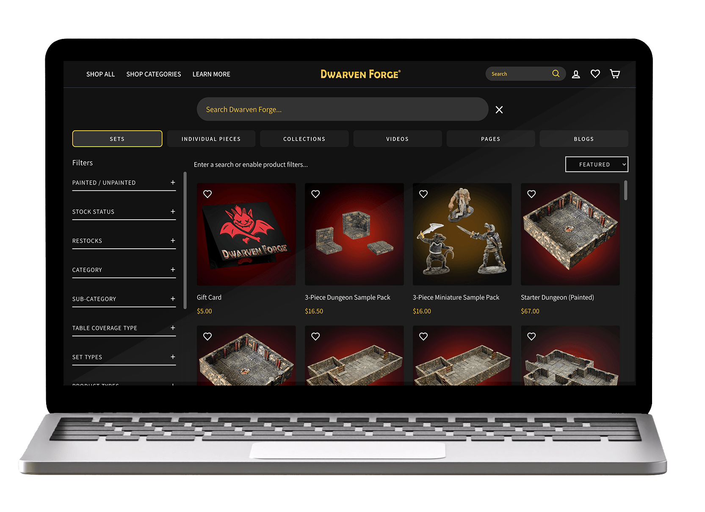Click the INDIVIDUAL PIECES button
This screenshot has height=512, width=705.
(211, 138)
